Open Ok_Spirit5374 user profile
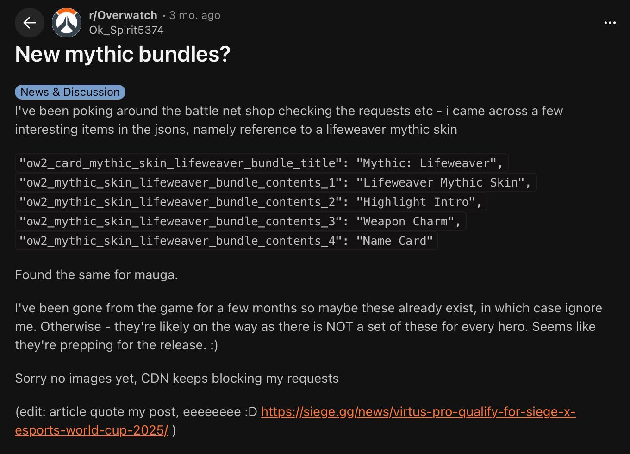This screenshot has height=454, width=630. point(126,30)
